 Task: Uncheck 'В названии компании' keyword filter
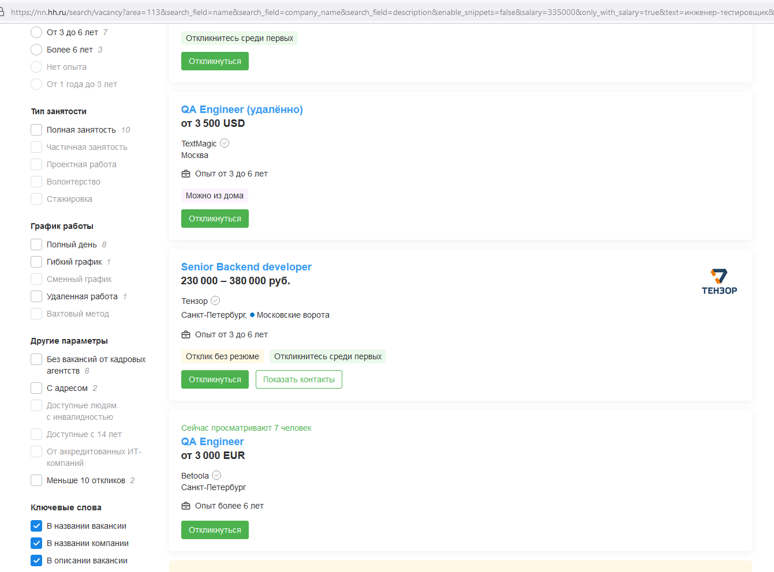36,543
